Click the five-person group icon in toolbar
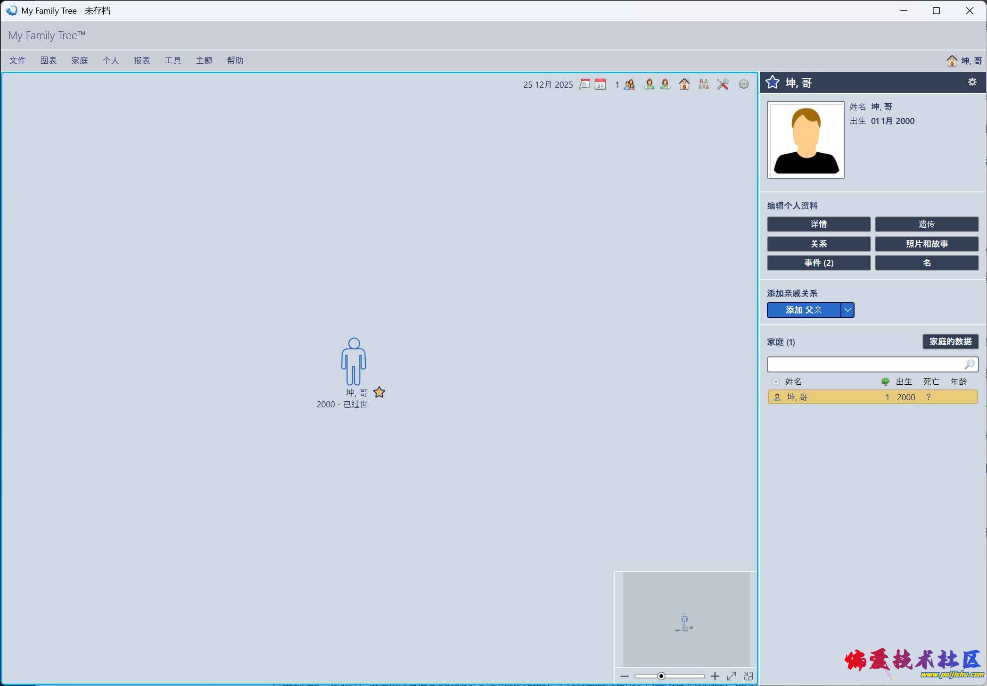The width and height of the screenshot is (987, 686). [703, 84]
